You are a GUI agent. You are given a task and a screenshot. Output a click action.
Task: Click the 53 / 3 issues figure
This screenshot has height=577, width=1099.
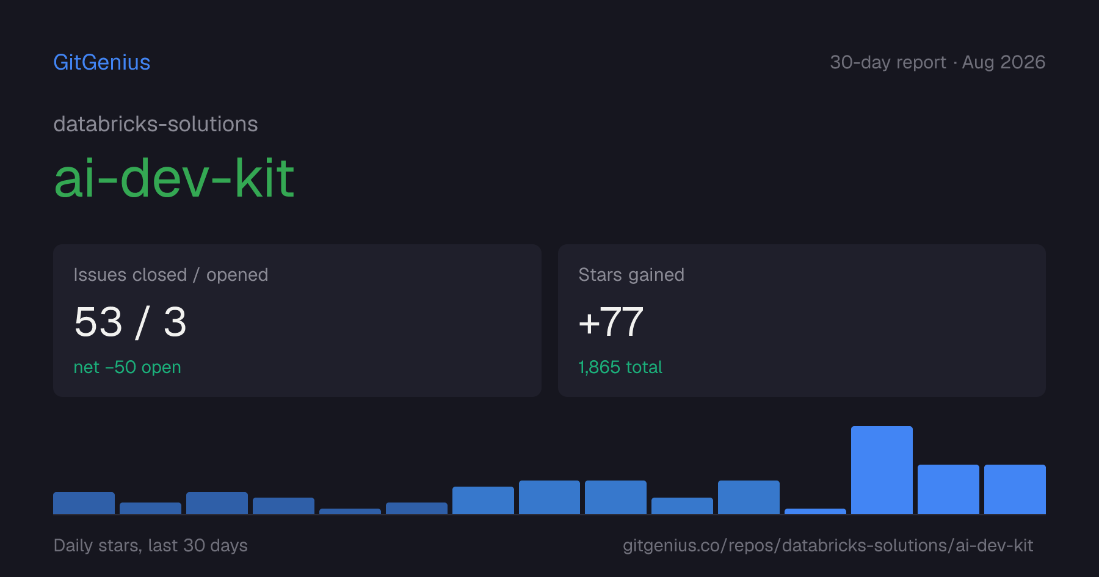point(130,322)
